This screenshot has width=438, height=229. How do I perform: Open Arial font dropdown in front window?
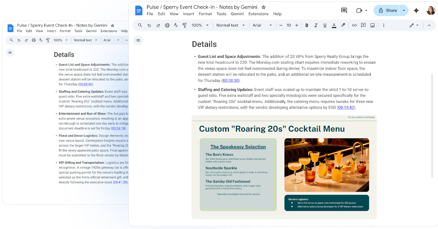262,25
